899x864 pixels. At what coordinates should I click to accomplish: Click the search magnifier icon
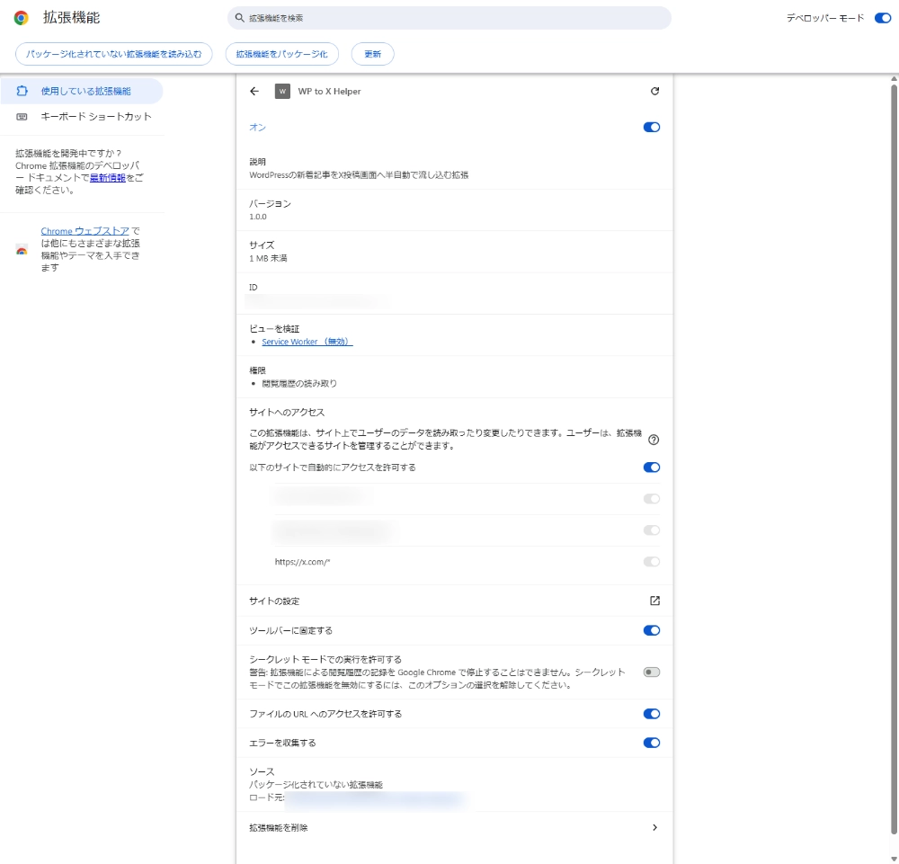(x=239, y=18)
